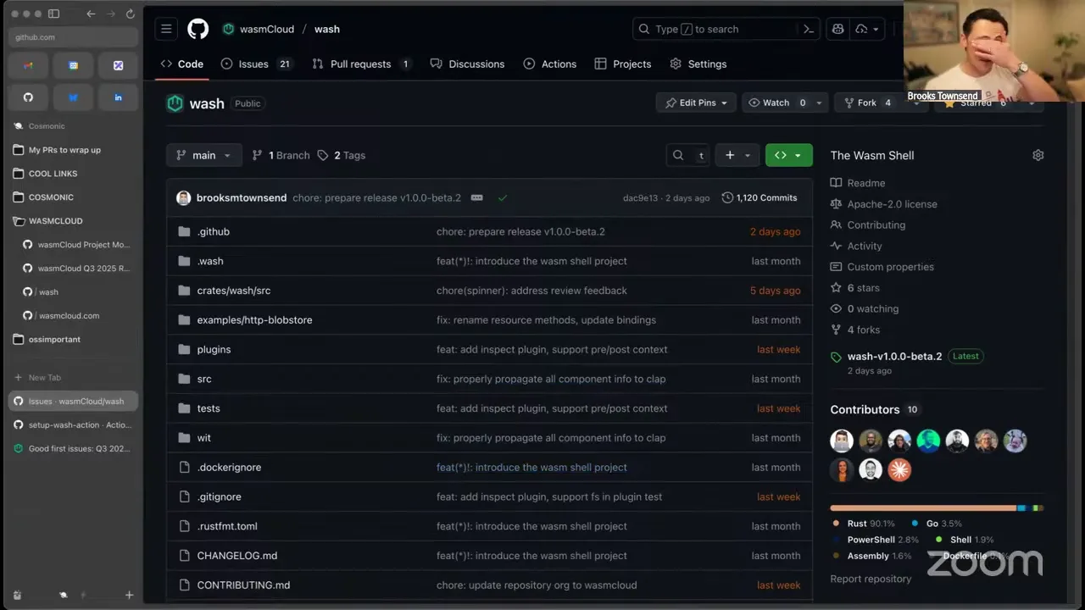Expand commit message details ellipsis
Image resolution: width=1085 pixels, height=610 pixels.
tap(476, 197)
